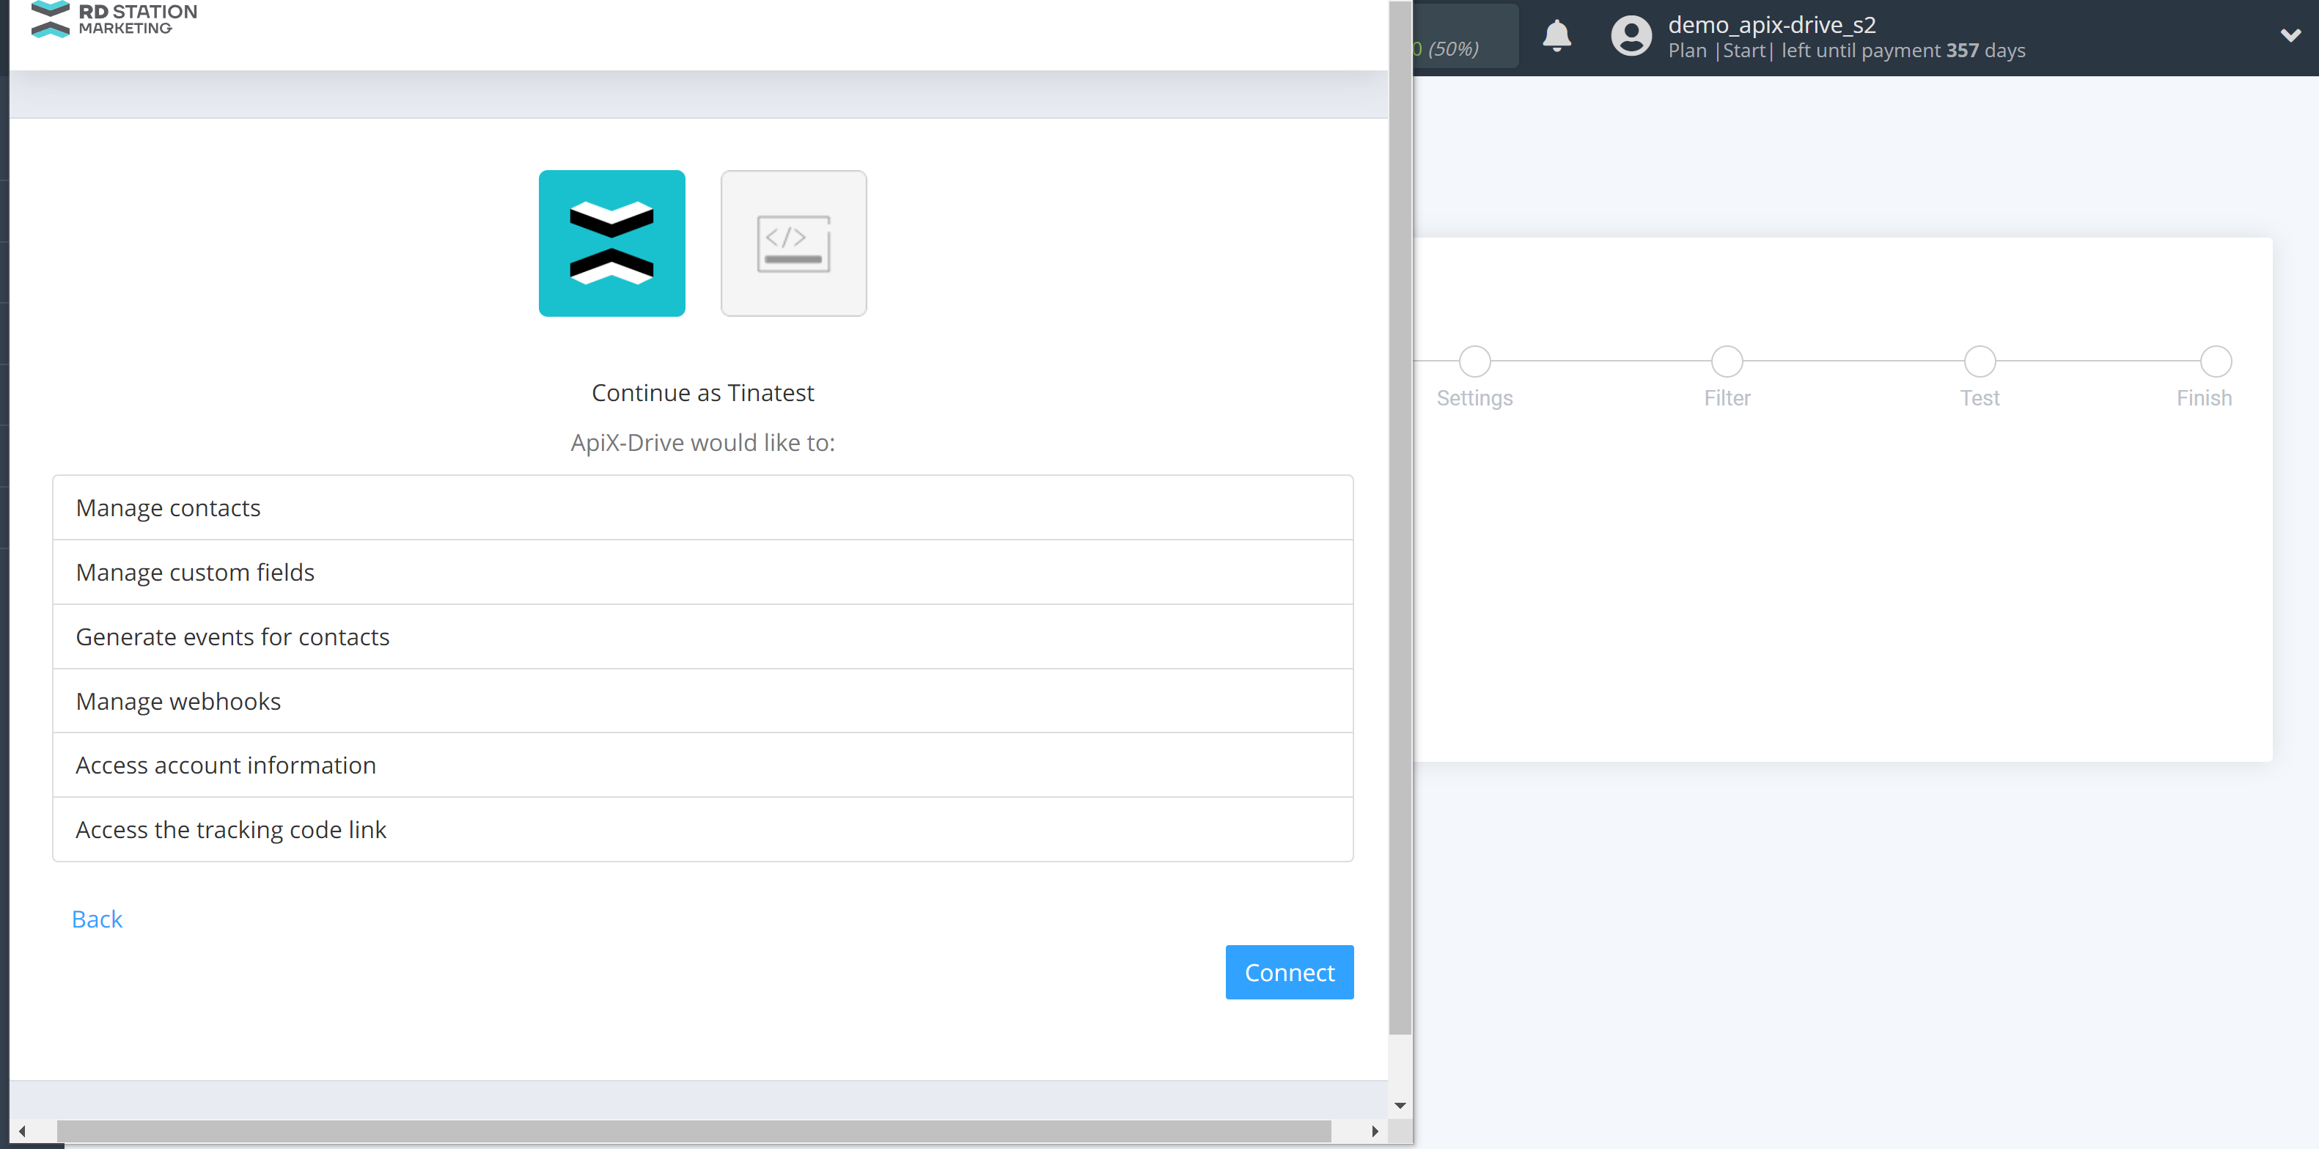Click Generate events for contacts row
This screenshot has width=2319, height=1149.
[x=702, y=636]
